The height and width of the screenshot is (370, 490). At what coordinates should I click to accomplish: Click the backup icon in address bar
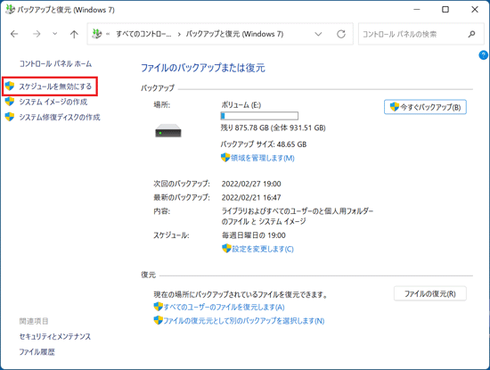(x=97, y=34)
